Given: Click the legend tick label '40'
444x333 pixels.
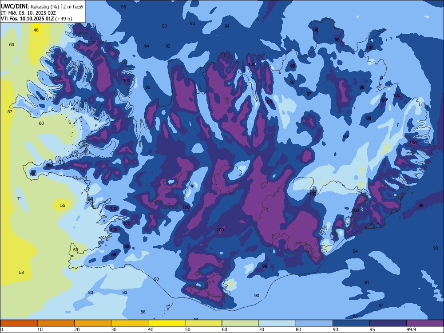Looking at the screenshot, I should click(151, 329).
